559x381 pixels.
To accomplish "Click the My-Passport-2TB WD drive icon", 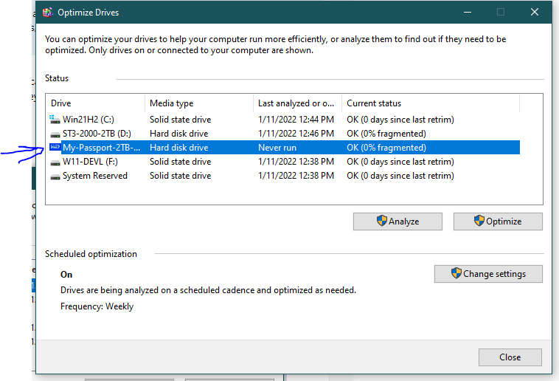I will point(55,147).
